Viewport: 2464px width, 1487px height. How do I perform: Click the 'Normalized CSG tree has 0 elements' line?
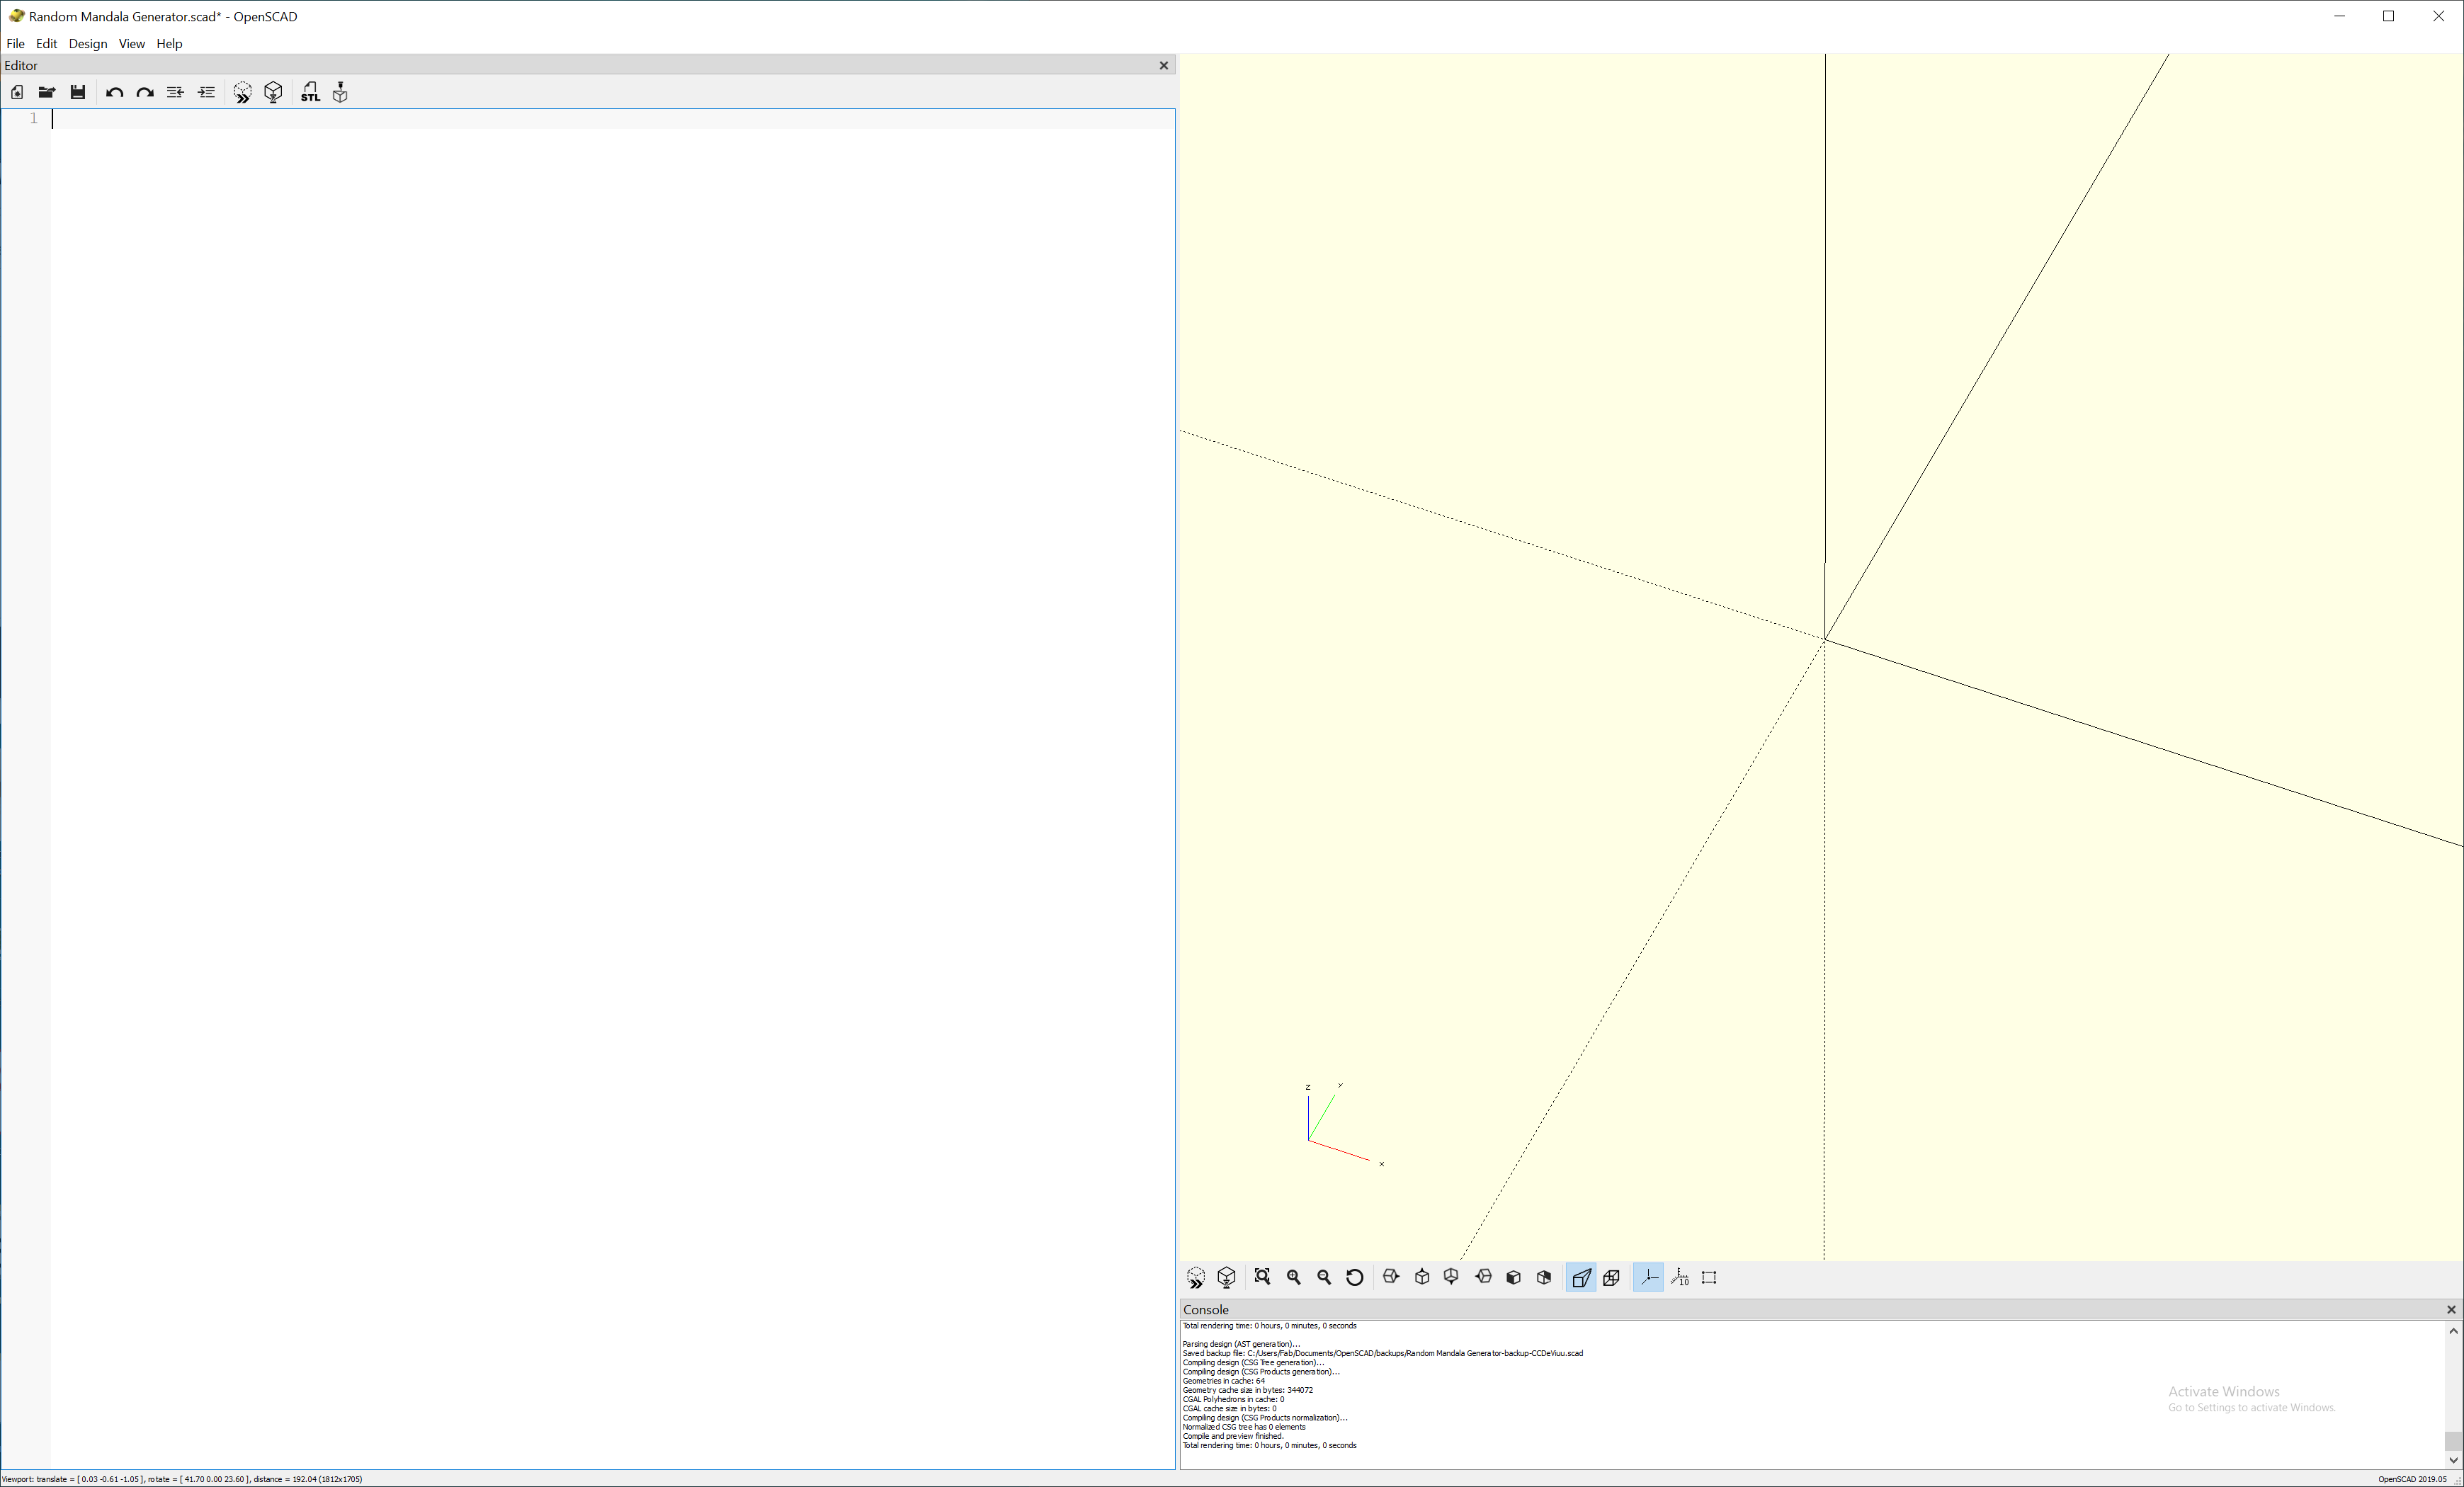pyautogui.click(x=1244, y=1427)
